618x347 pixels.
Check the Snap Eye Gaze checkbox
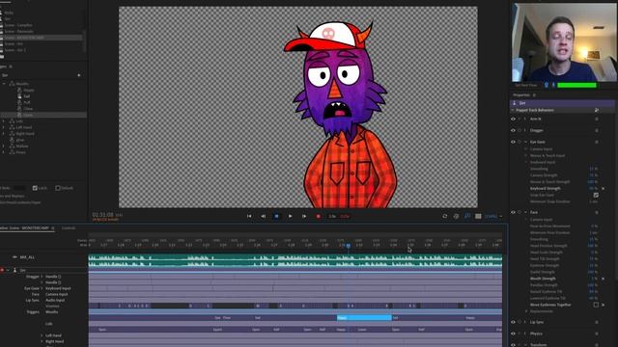(x=596, y=195)
